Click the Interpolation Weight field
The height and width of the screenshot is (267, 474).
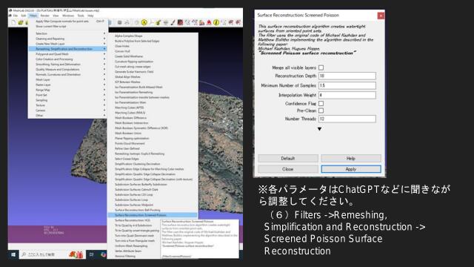point(347,95)
